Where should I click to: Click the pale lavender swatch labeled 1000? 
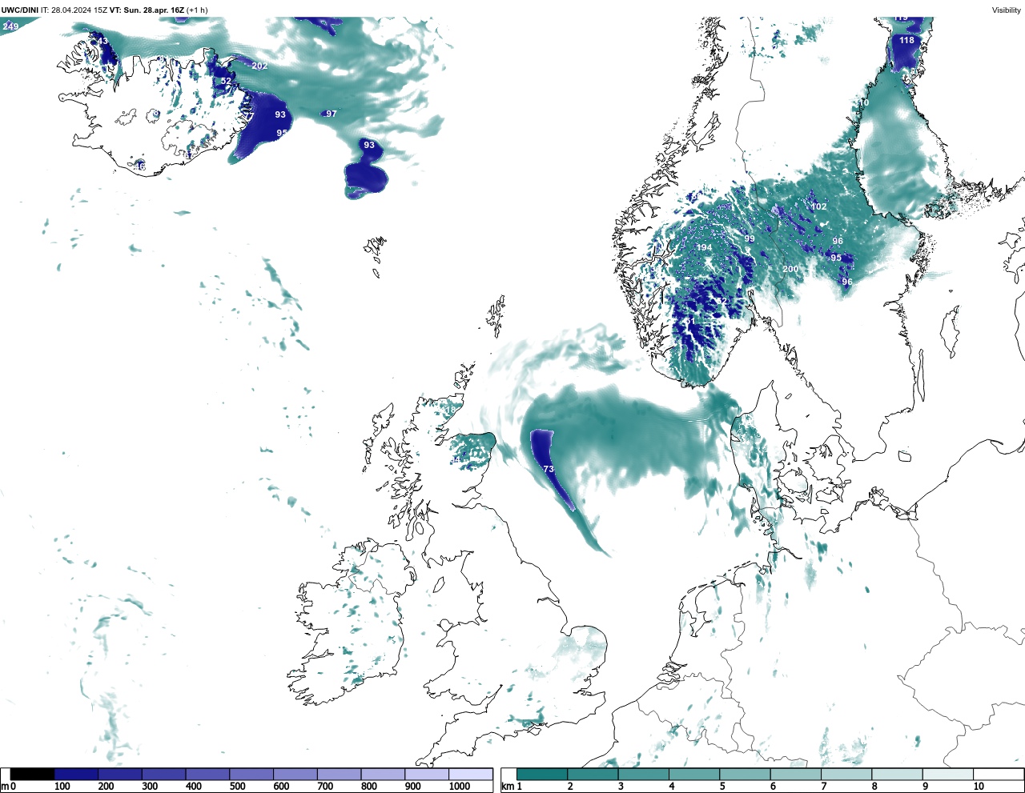(470, 774)
